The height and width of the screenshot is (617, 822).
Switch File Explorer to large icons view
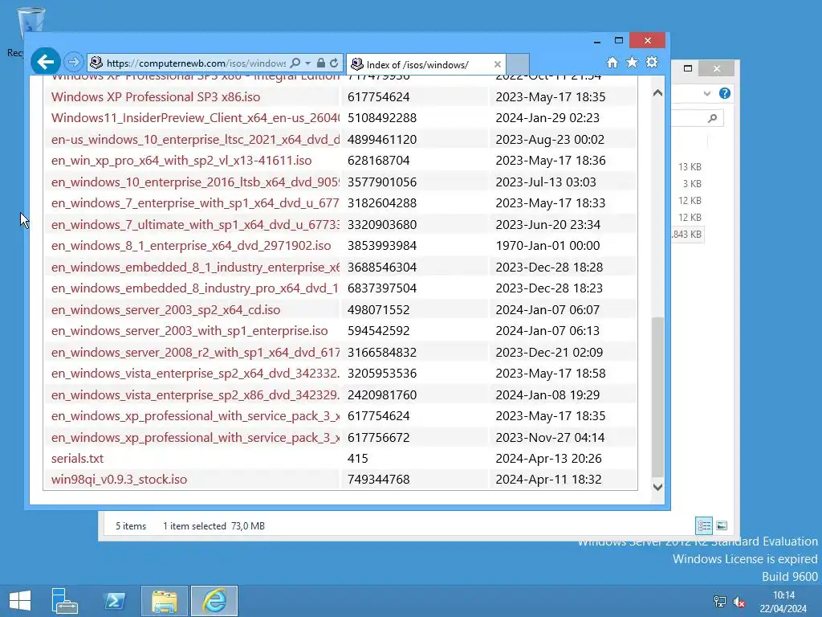[722, 525]
